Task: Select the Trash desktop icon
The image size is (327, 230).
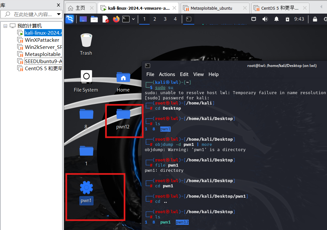Action: click(86, 44)
